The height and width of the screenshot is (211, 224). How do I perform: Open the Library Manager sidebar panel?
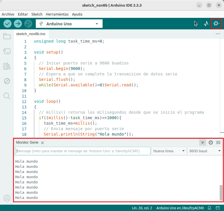click(x=7, y=66)
